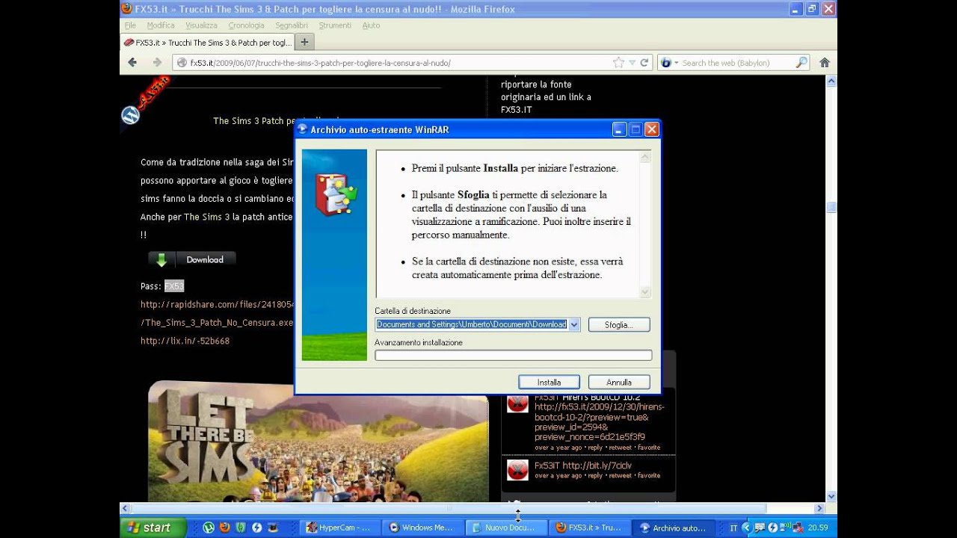Viewport: 957px width, 538px height.
Task: Click the WordPress logo on the page
Action: tap(131, 115)
